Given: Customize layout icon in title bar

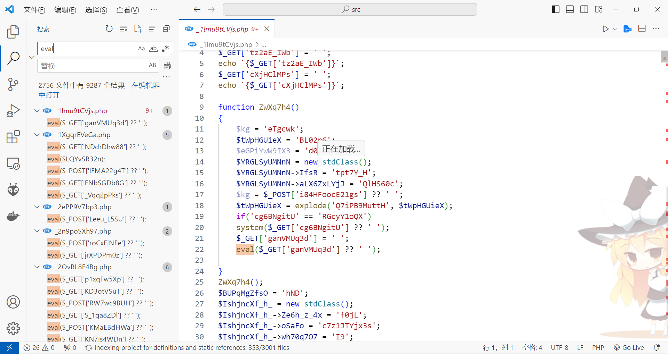Looking at the screenshot, I should (599, 9).
